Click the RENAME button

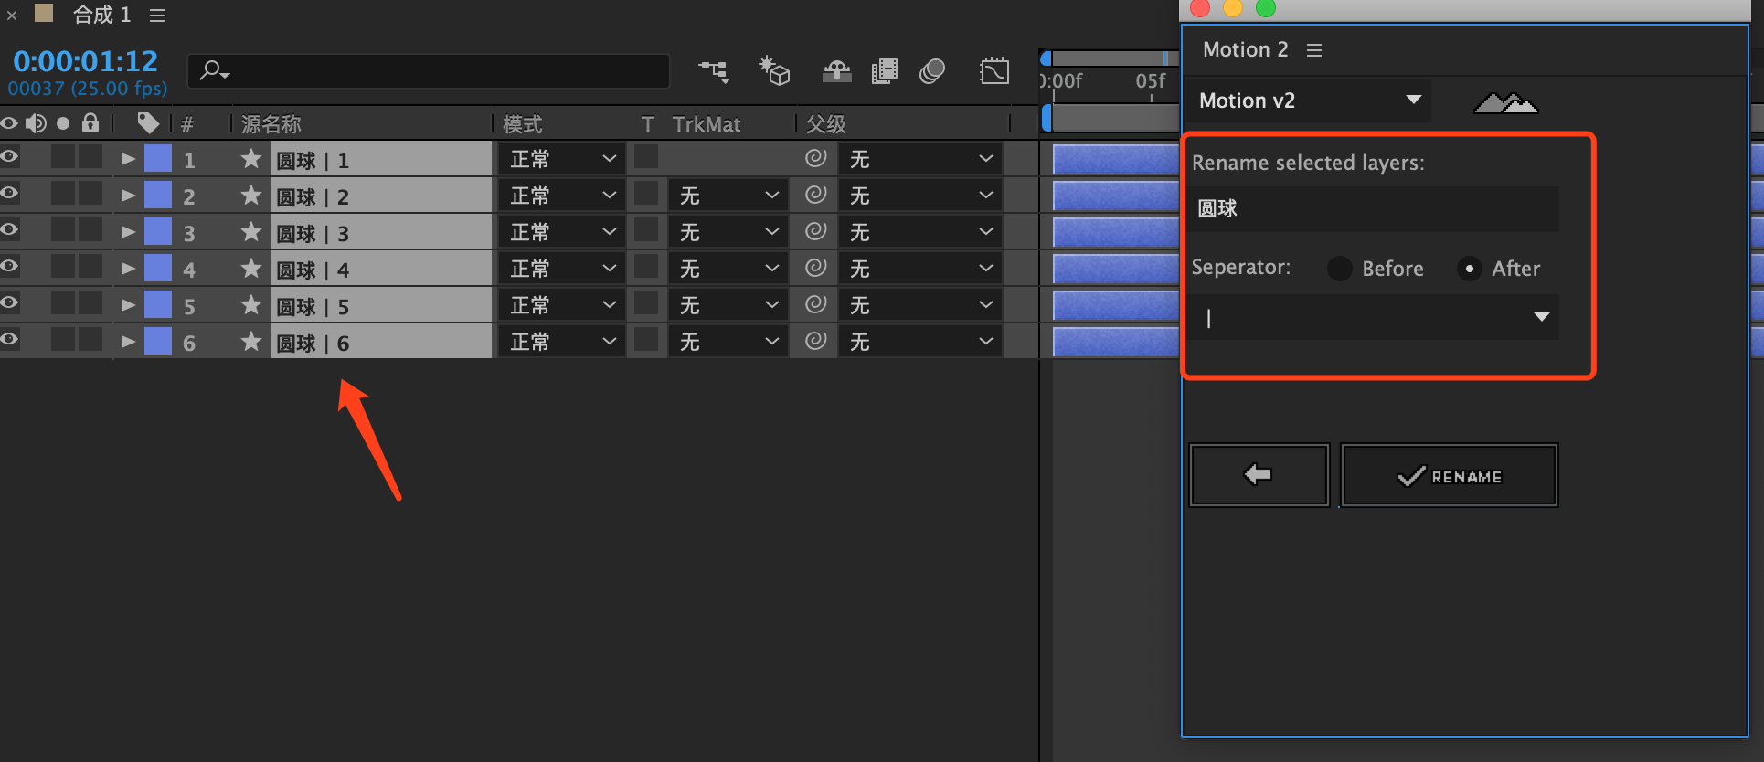coord(1449,475)
